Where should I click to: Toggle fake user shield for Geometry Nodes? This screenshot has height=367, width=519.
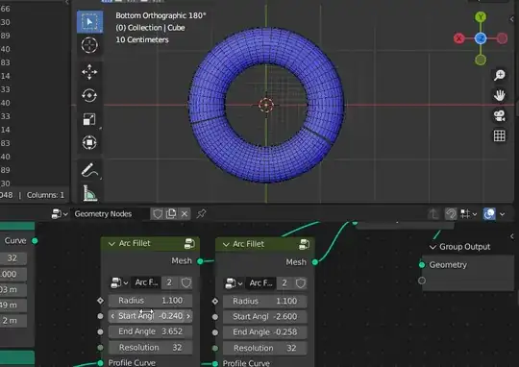click(158, 214)
